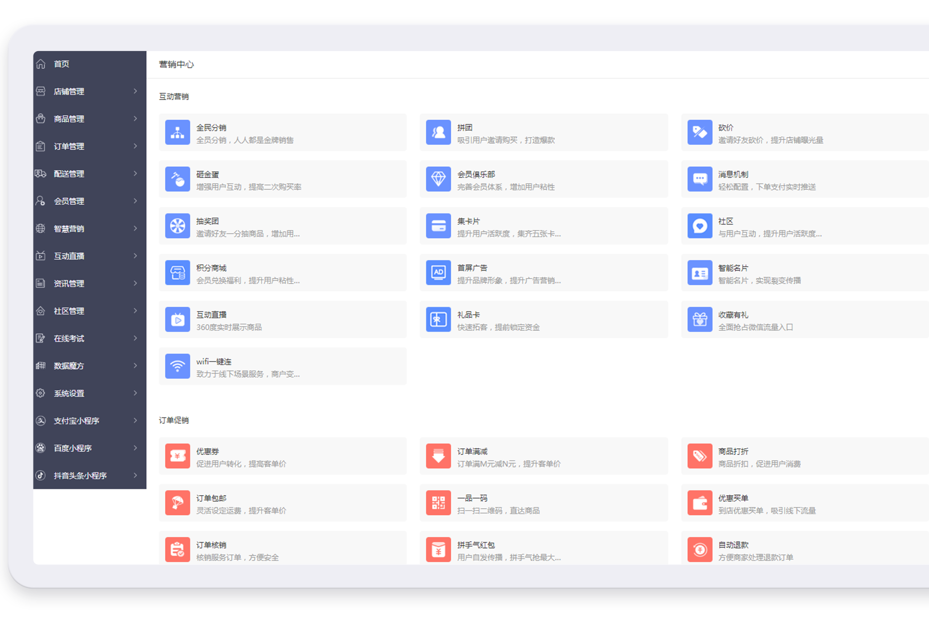This screenshot has height=619, width=929.
Task: Click the 会员俱乐部 diamond icon
Action: click(438, 180)
